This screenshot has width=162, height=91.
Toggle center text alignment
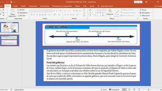68,15
